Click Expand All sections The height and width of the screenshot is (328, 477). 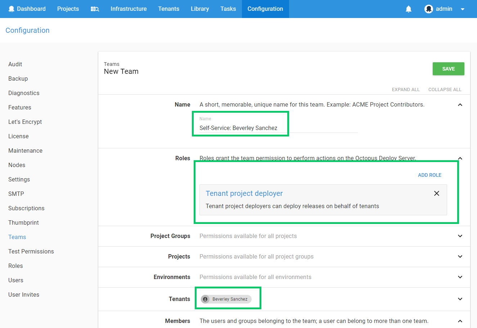(x=406, y=90)
